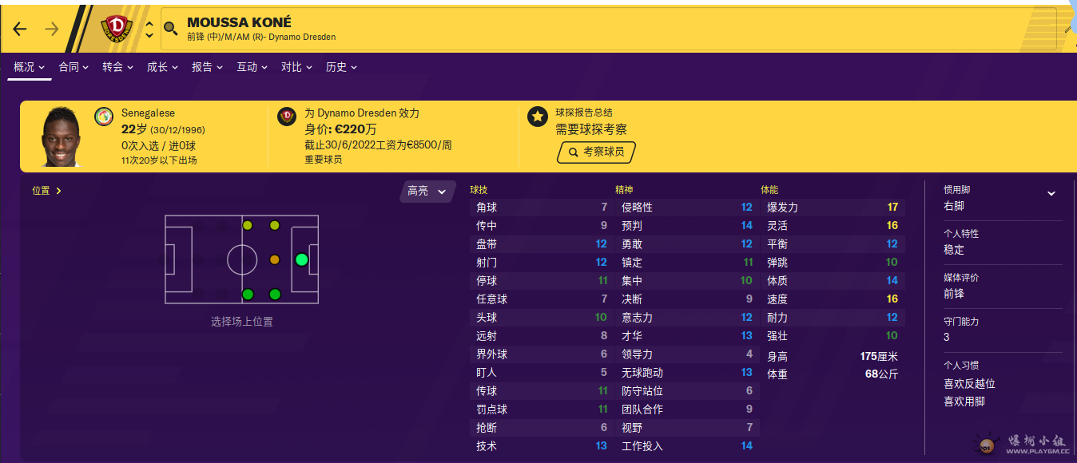Expand the 位置 positions link
Image resolution: width=1077 pixels, height=463 pixels.
tap(47, 191)
